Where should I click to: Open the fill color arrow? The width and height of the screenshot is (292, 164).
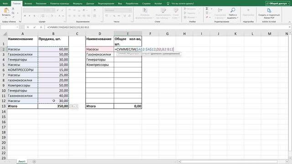[x=55, y=16]
